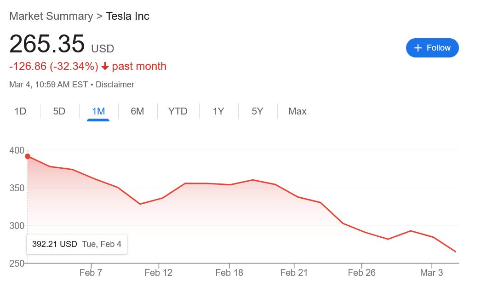Click the Follow button
The height and width of the screenshot is (286, 487).
pos(432,48)
